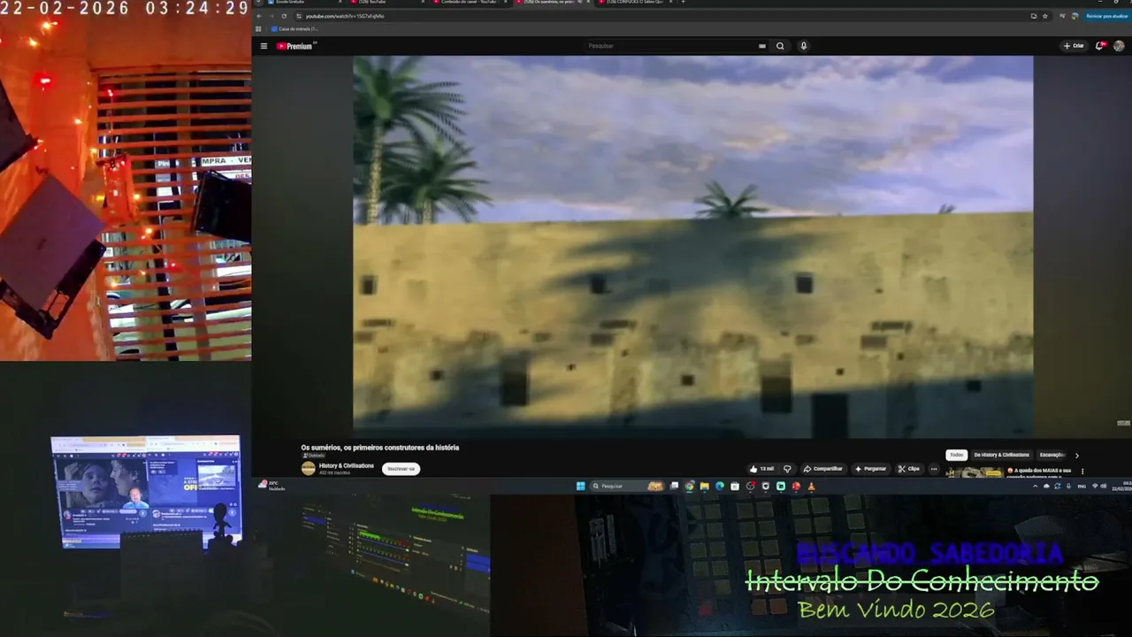Open more actions three-dot menu under video
The height and width of the screenshot is (637, 1132).
[933, 469]
